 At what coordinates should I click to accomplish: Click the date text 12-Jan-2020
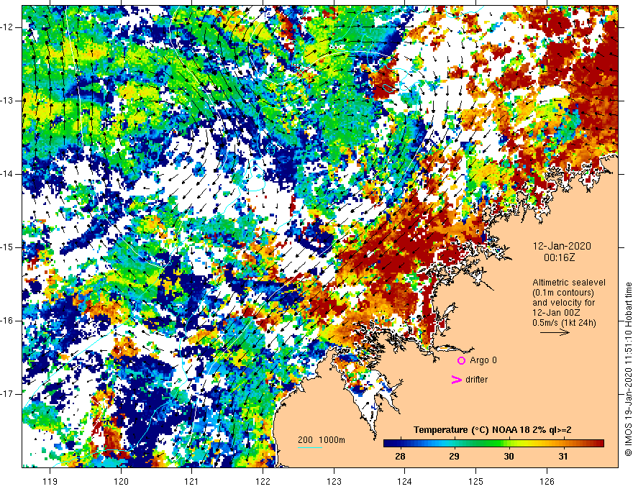pyautogui.click(x=562, y=246)
